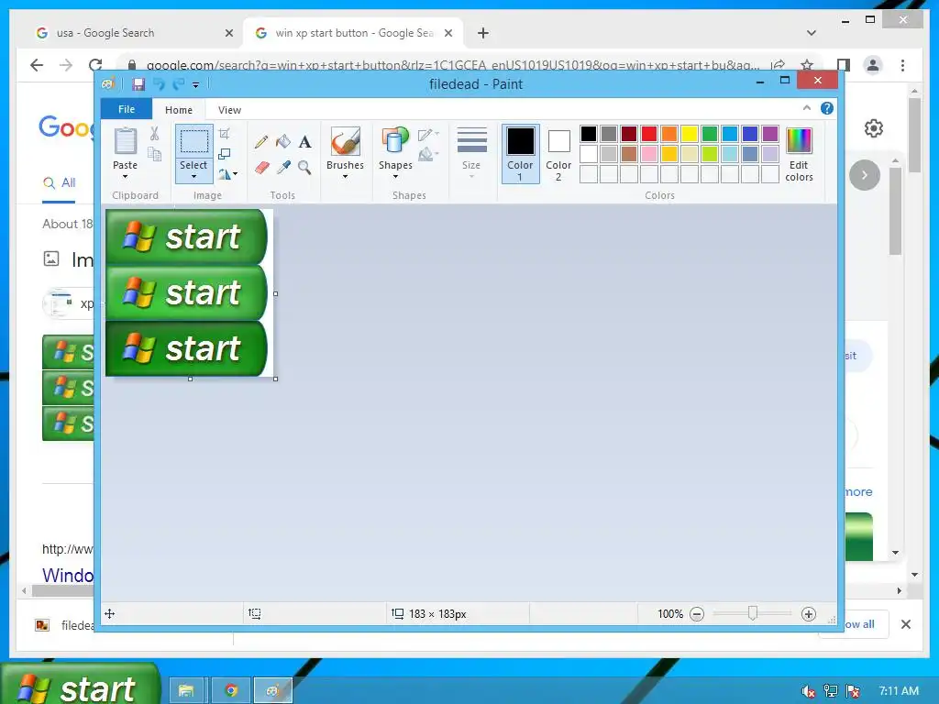Select the Pencil tool in Paint

click(x=261, y=142)
